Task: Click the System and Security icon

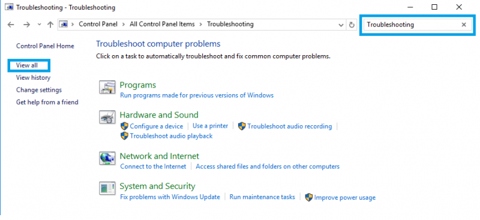Action: (x=107, y=188)
